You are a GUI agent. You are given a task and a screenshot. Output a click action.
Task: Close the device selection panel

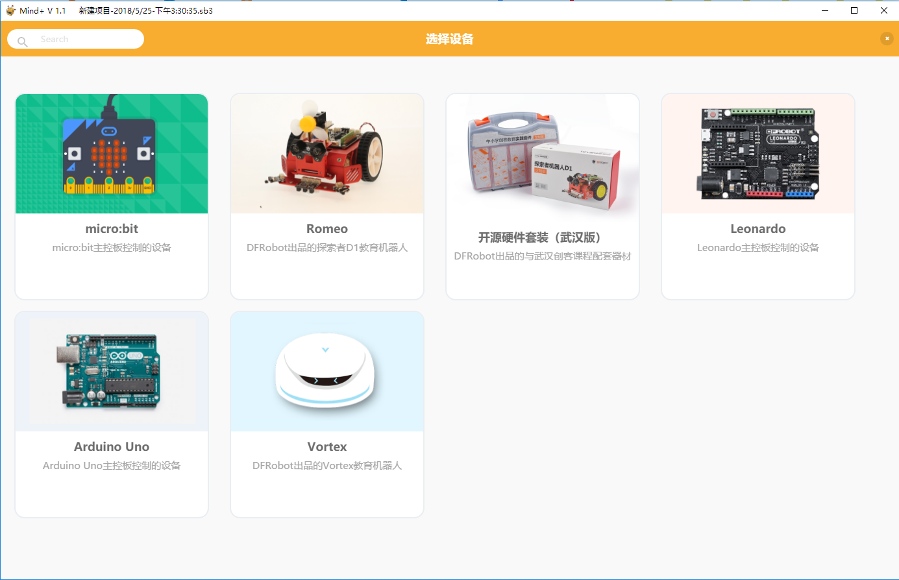[887, 39]
